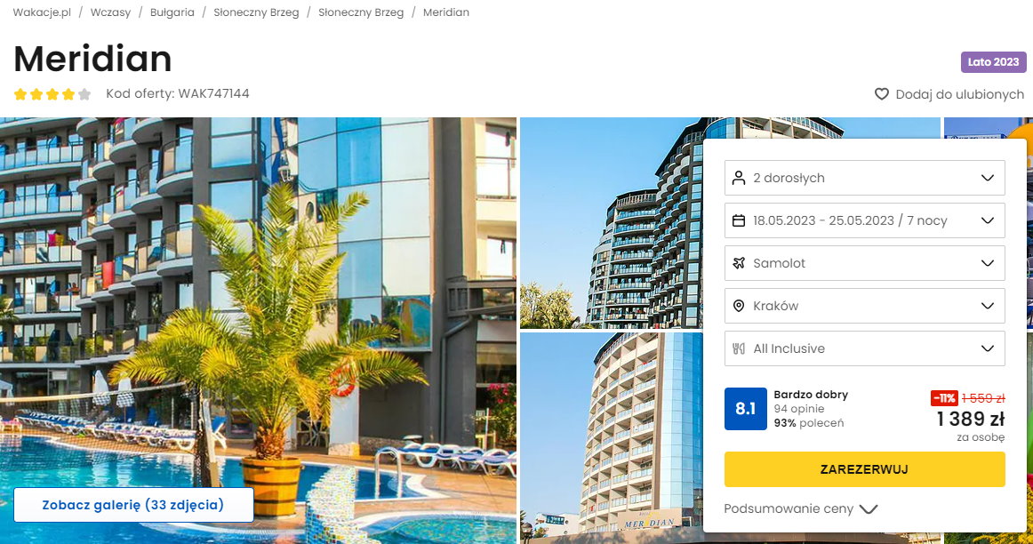Click the yellow ZAREZERWUJ button
This screenshot has height=544, width=1033.
point(864,469)
